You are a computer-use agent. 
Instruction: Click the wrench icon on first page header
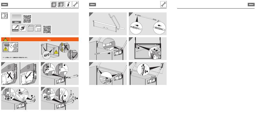coord(75,4)
